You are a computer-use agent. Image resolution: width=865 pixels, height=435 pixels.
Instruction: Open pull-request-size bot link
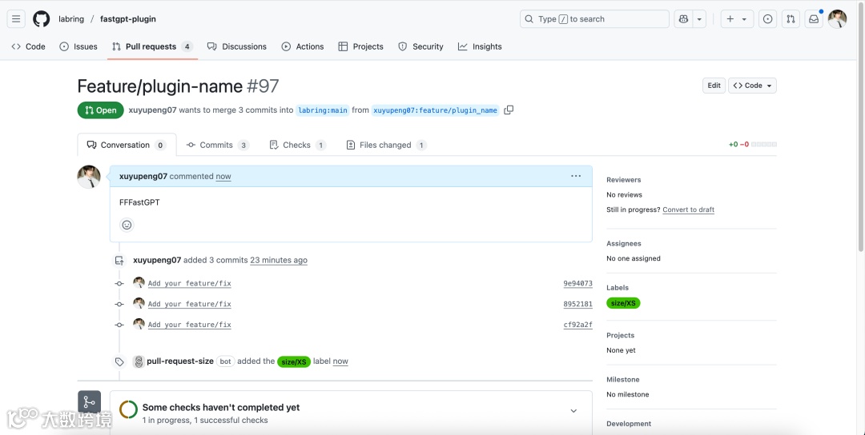coord(180,361)
